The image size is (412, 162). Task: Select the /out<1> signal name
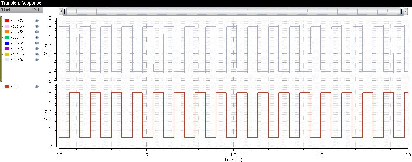17,54
